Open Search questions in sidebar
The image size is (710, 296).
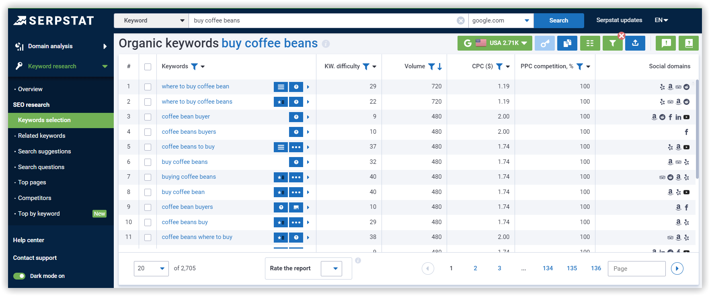[41, 167]
